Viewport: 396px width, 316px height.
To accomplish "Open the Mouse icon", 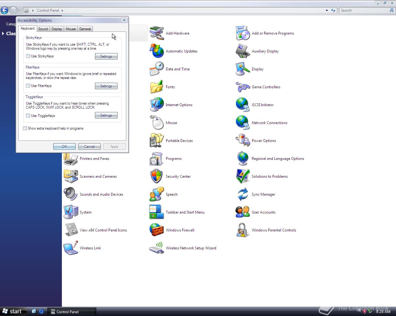I will pos(157,123).
